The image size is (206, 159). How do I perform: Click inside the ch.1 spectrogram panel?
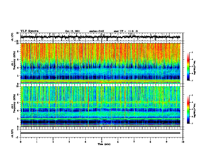coord(100,63)
